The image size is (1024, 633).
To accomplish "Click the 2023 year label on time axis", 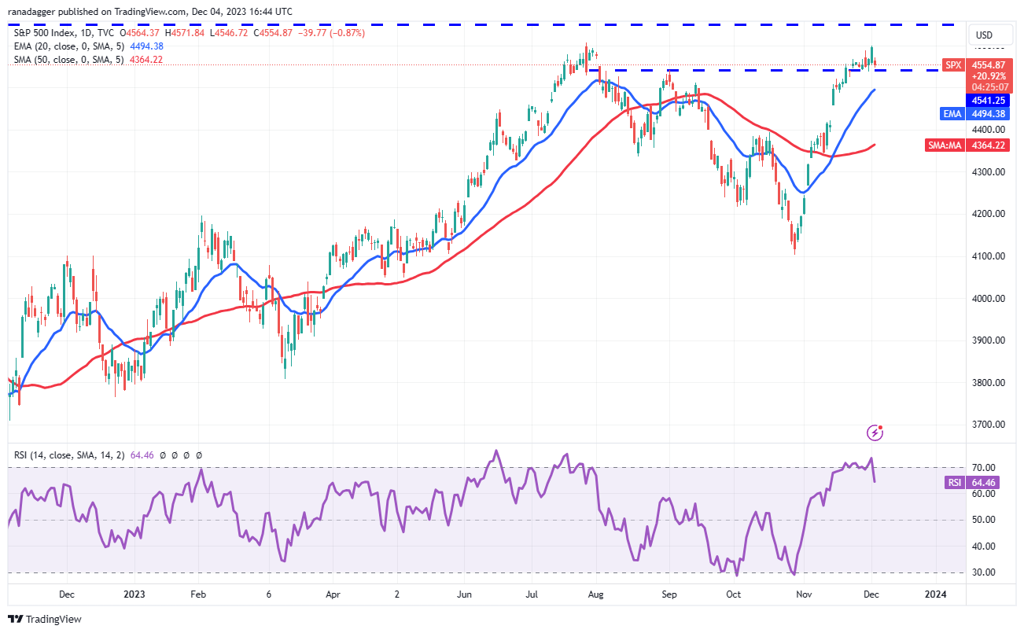I will coord(131,594).
